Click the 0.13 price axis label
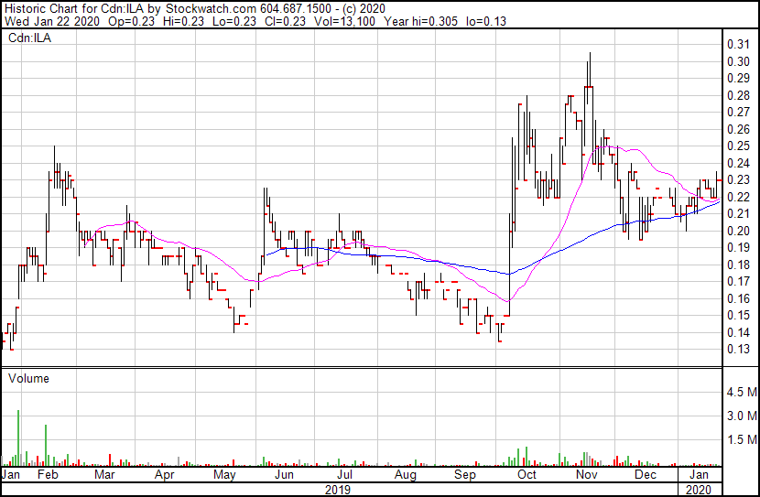 pos(738,350)
